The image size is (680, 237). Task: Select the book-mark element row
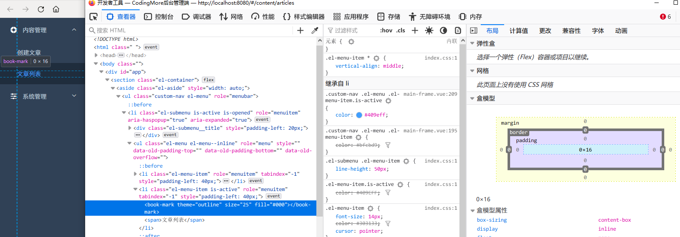201,208
